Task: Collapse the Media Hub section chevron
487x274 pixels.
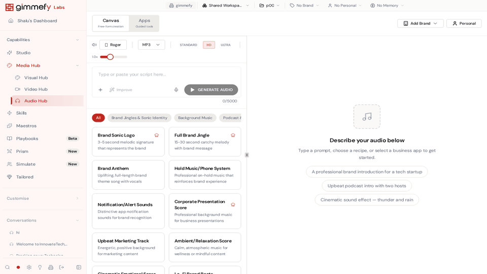Action: (78, 65)
